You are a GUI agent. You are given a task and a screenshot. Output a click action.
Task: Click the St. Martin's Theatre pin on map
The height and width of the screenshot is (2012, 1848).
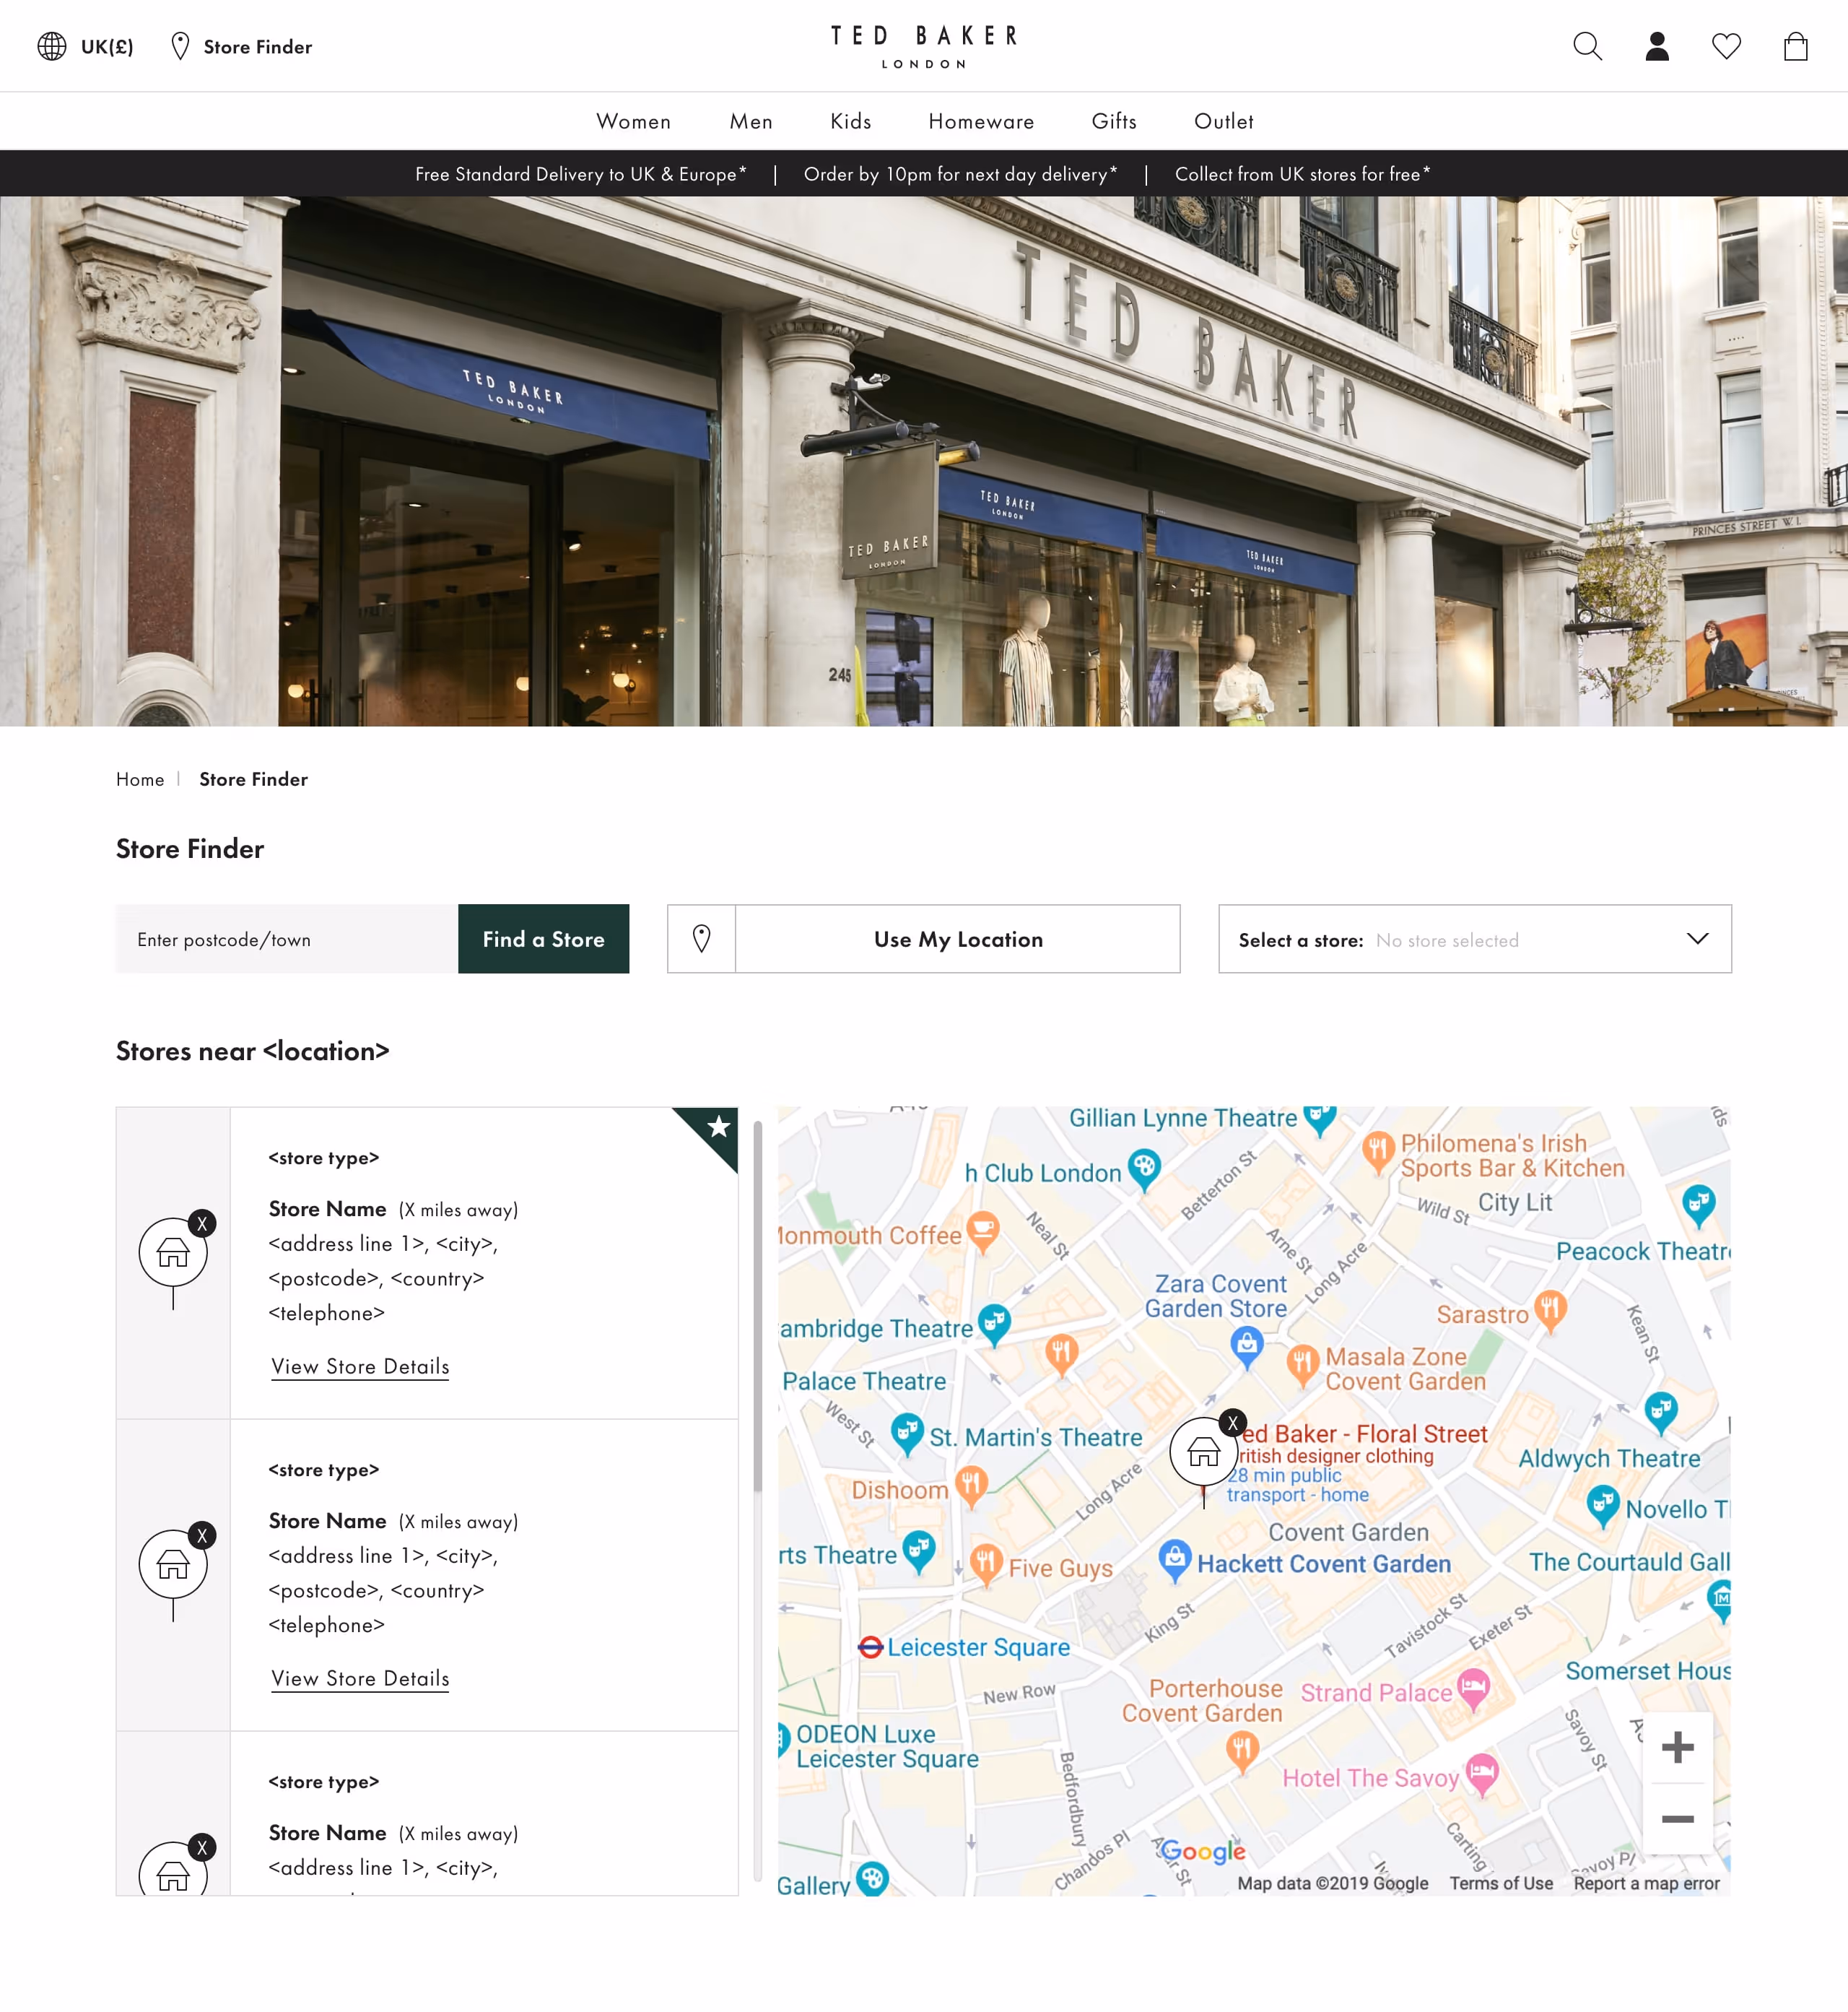[907, 1431]
